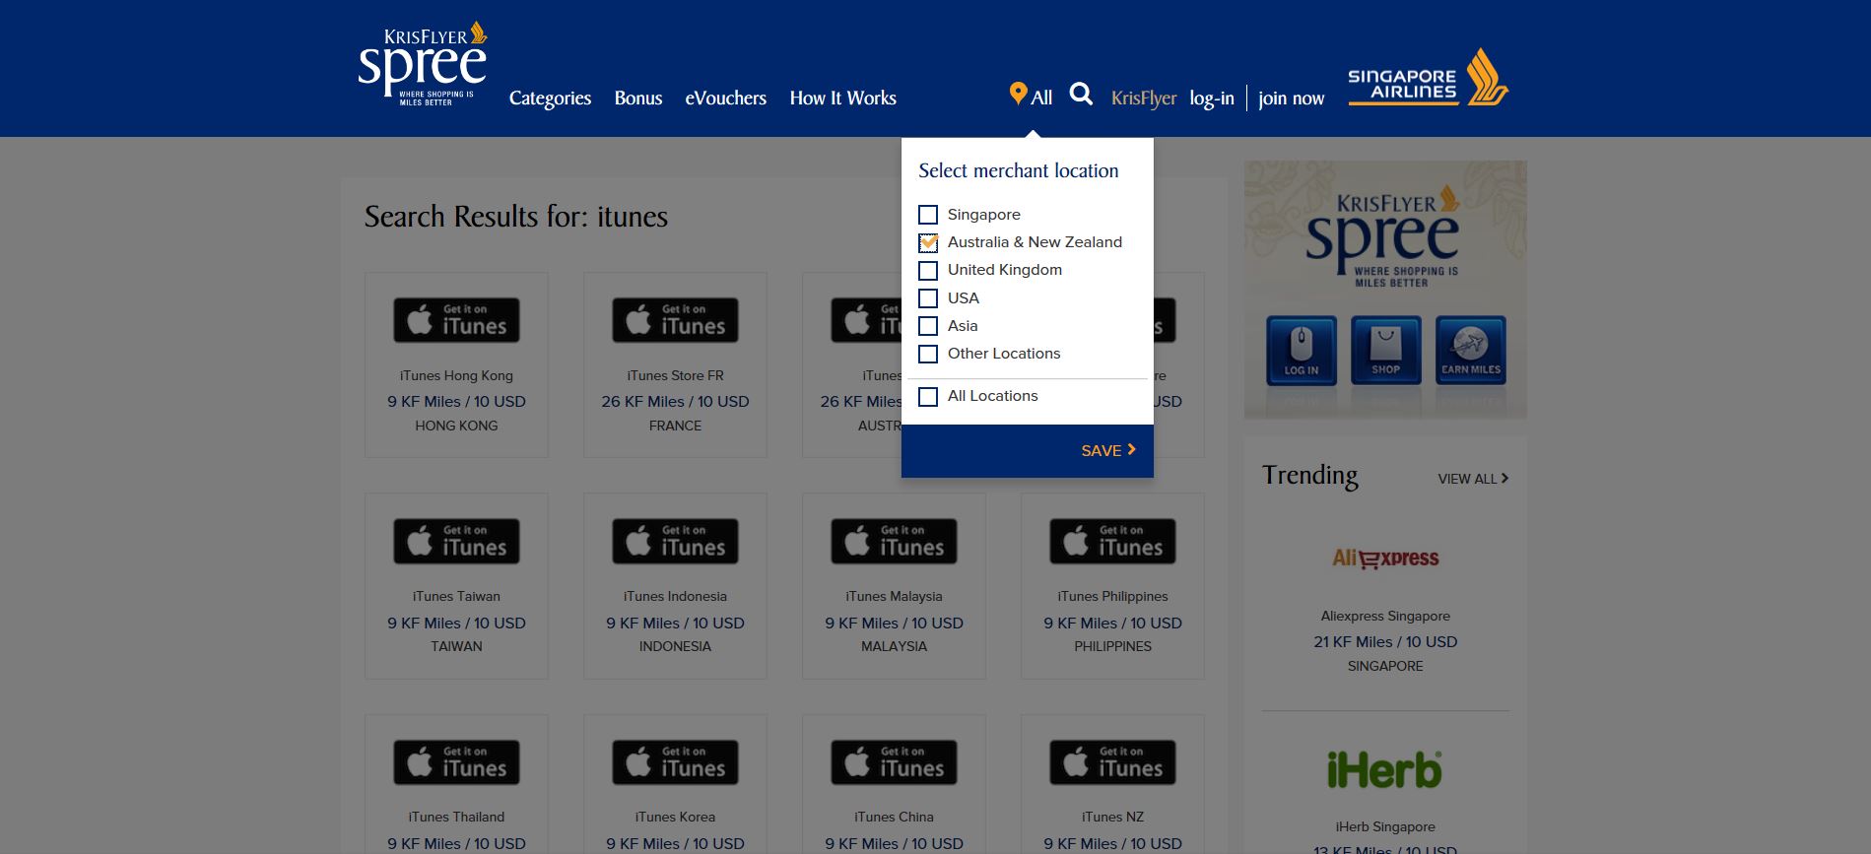Open How It Works page
The image size is (1871, 854).
point(843,98)
